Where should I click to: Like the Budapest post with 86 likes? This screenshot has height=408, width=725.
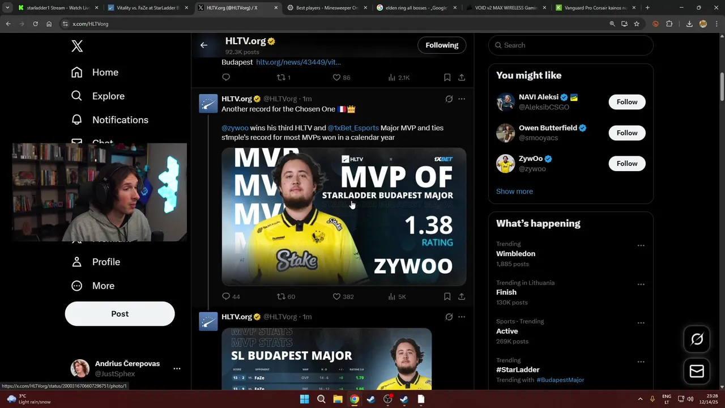(341, 77)
